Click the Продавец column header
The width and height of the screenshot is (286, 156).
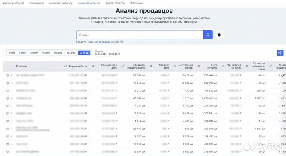click(x=22, y=66)
